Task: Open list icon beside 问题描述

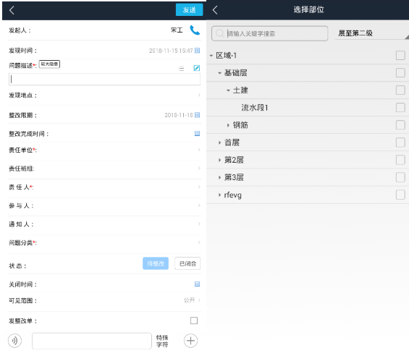Action: (181, 69)
